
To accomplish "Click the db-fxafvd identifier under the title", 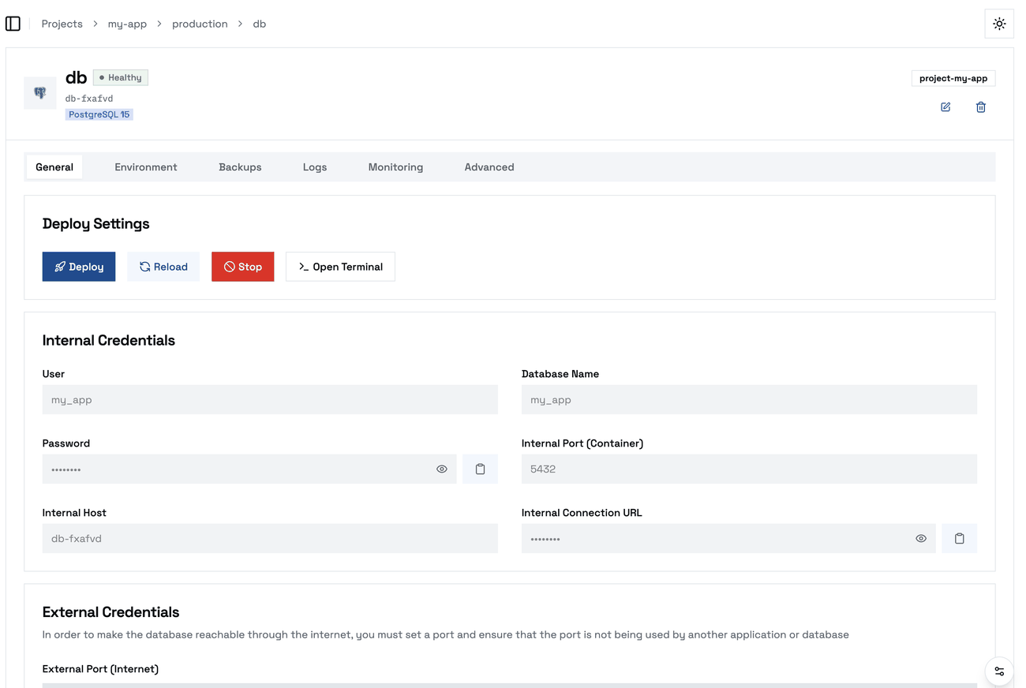I will coord(89,99).
